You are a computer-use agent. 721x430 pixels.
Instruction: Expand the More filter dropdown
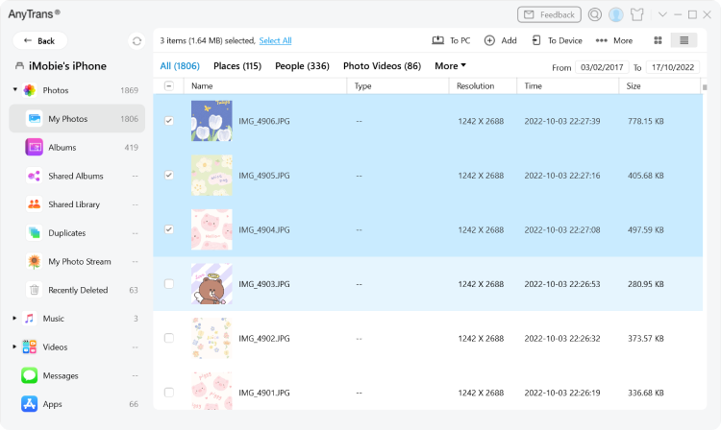[450, 66]
